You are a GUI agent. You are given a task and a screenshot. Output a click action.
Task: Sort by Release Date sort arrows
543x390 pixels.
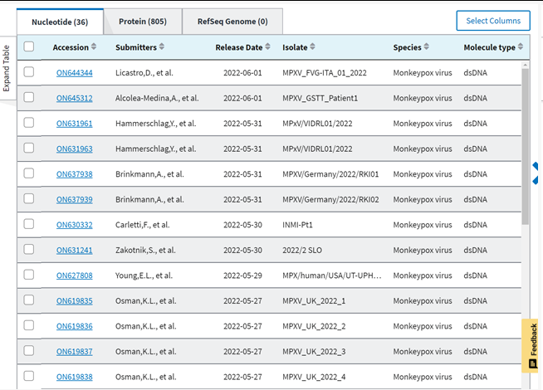[x=267, y=46]
